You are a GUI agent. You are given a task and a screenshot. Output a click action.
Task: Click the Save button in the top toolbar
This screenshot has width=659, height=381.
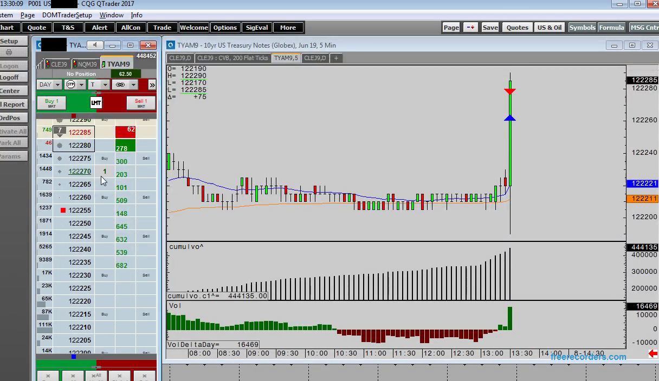point(490,28)
